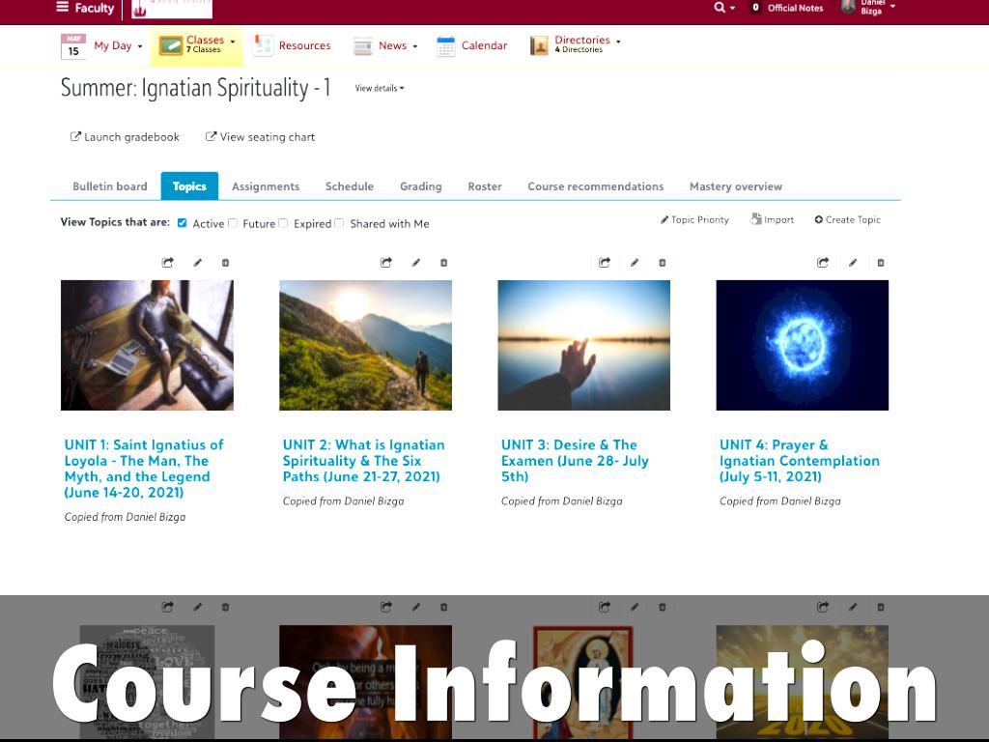Click Launch gradebook

(125, 137)
